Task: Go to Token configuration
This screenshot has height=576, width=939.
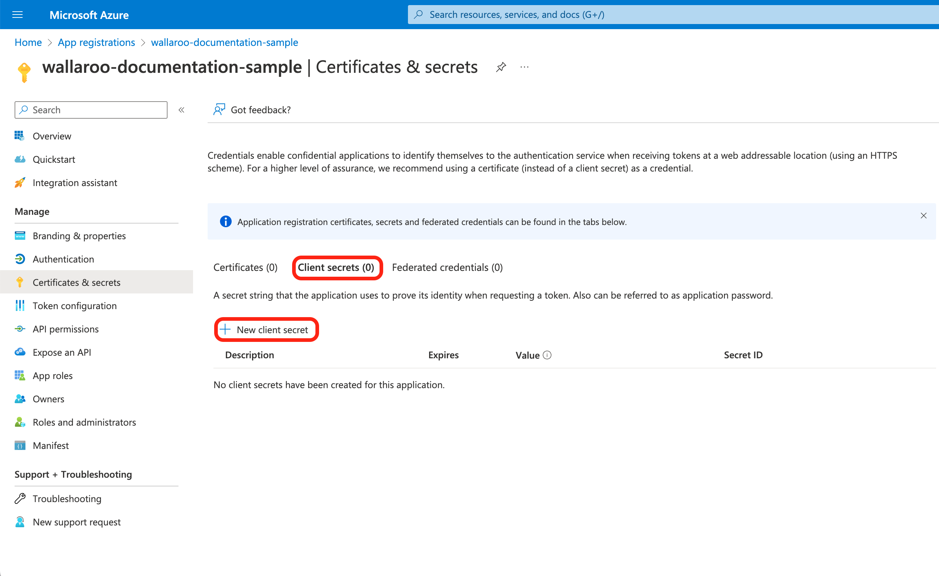Action: coord(75,305)
